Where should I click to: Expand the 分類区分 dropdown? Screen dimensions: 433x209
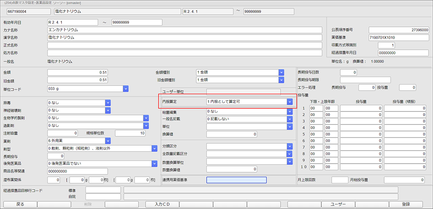[x=290, y=146]
